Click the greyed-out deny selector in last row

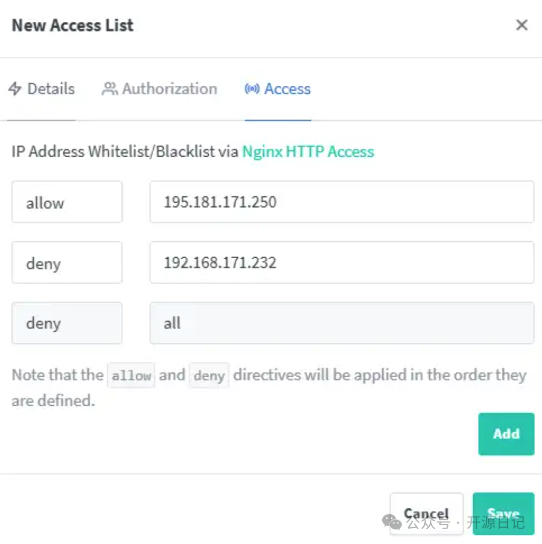[66, 323]
